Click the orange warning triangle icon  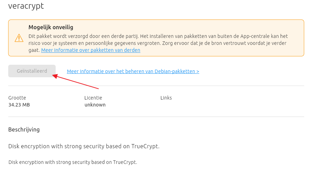19,38
